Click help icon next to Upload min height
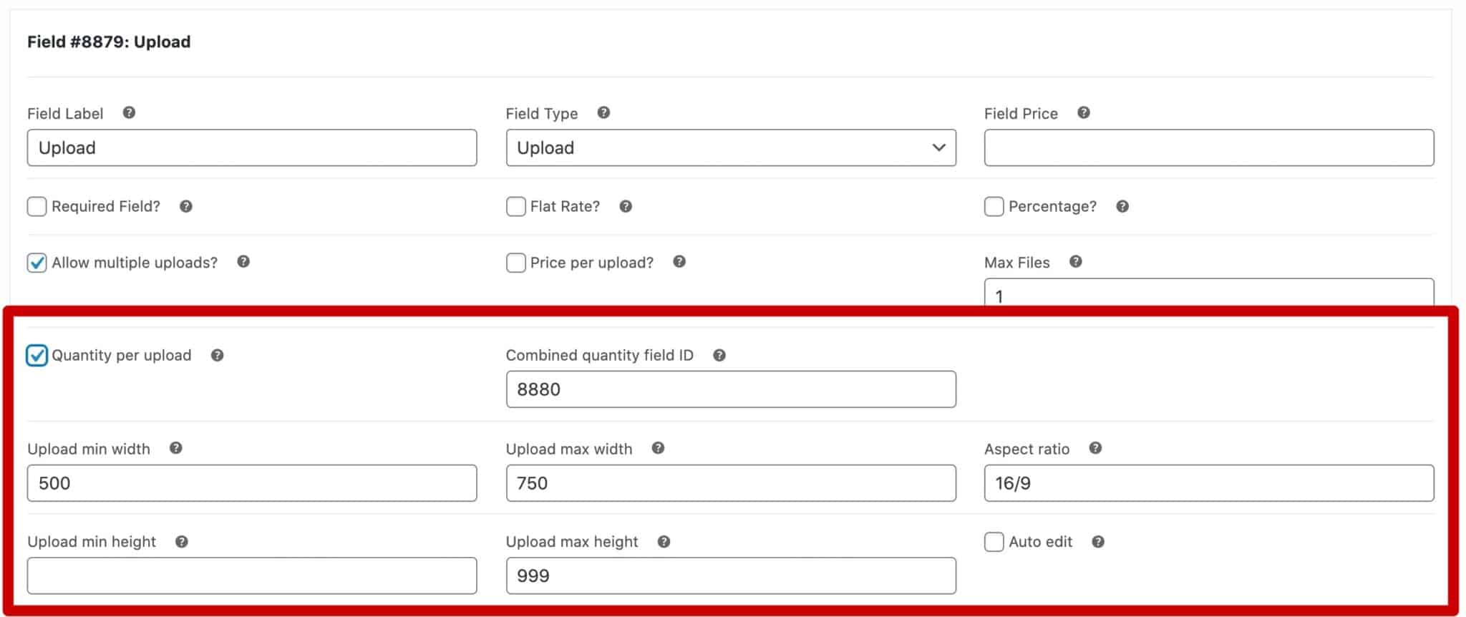1466x617 pixels. click(182, 542)
